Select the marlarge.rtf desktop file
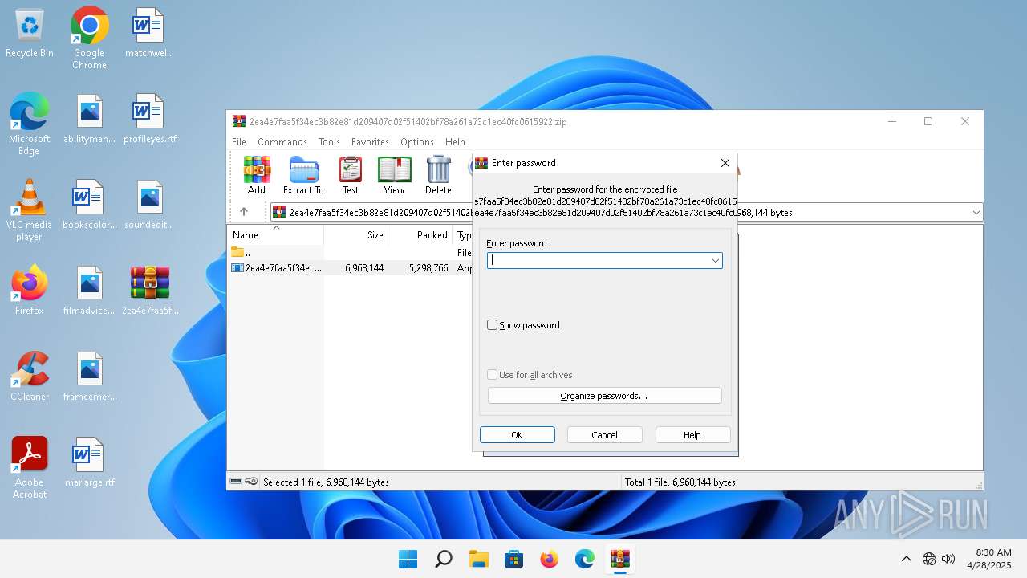 89,462
